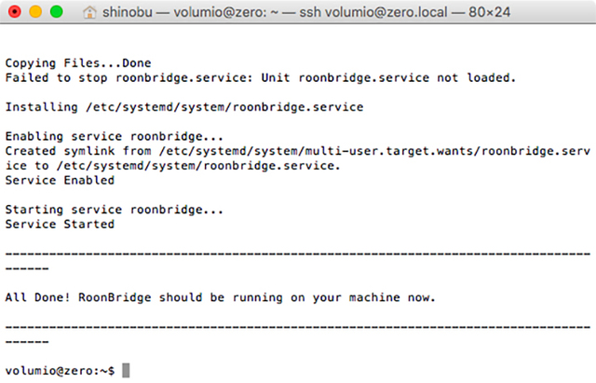Click the "Created symlink from" output line
Viewport: 596px width, 383px height.
click(x=297, y=151)
